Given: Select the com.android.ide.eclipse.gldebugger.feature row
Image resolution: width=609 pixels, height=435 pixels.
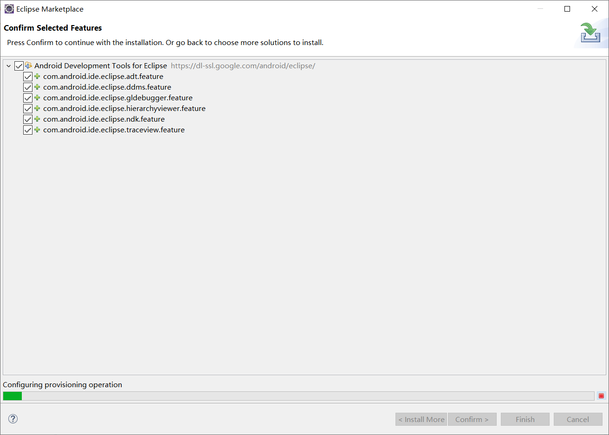Looking at the screenshot, I should click(x=118, y=97).
